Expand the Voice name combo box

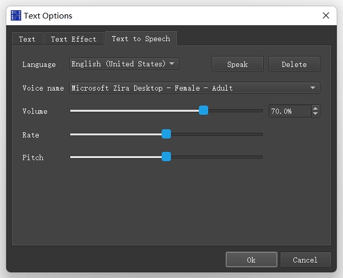pos(194,88)
